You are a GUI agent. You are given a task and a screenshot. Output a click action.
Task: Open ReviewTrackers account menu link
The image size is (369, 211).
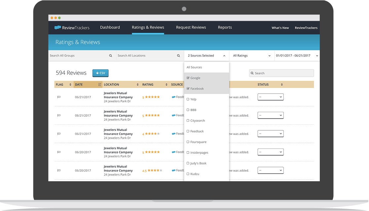pos(306,28)
